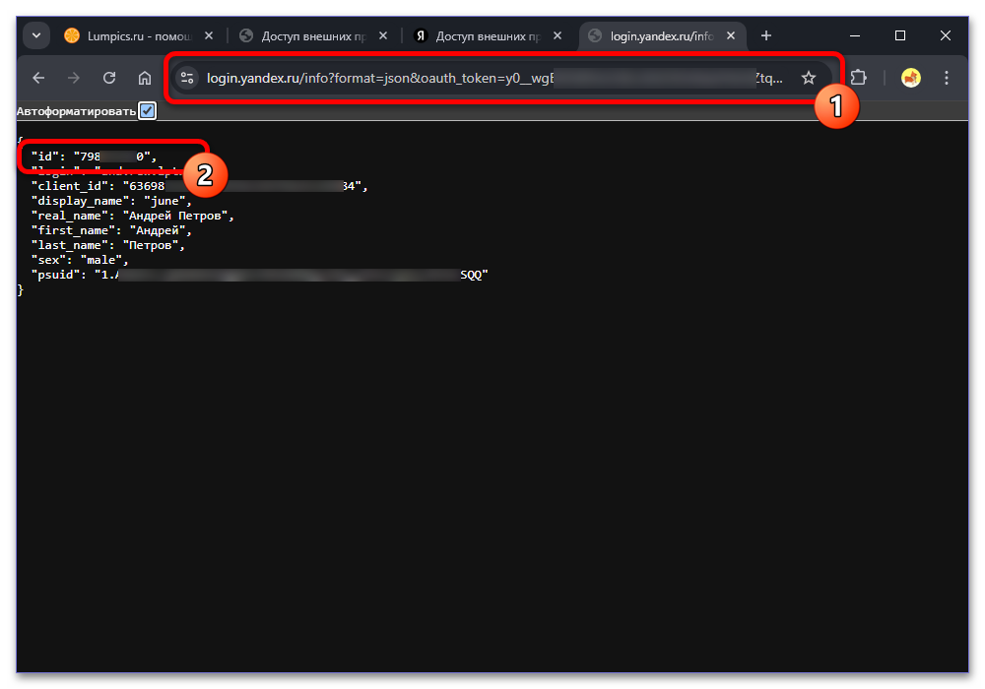
Task: Bookmark this page with the star
Action: coord(809,78)
